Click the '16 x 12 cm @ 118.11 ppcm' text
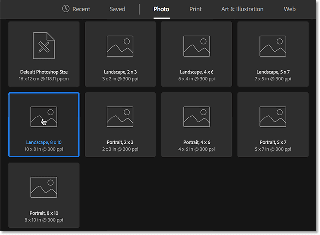320x235 pixels. pos(44,79)
